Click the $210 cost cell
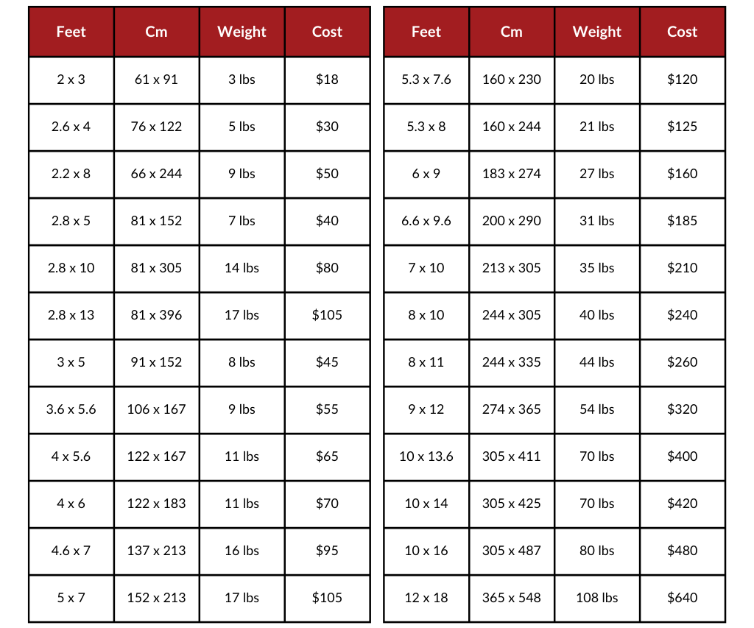The width and height of the screenshot is (754, 628). click(x=682, y=268)
